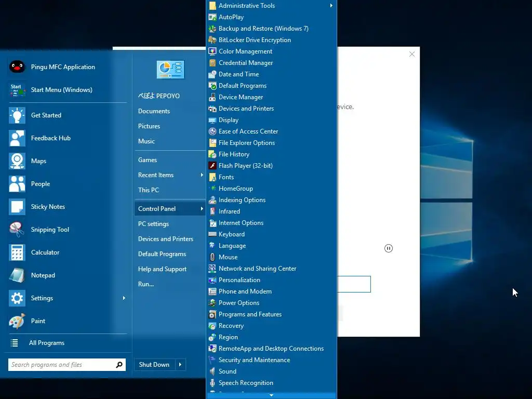
Task: Open Pingu MFC Application penguin icon
Action: tap(17, 67)
